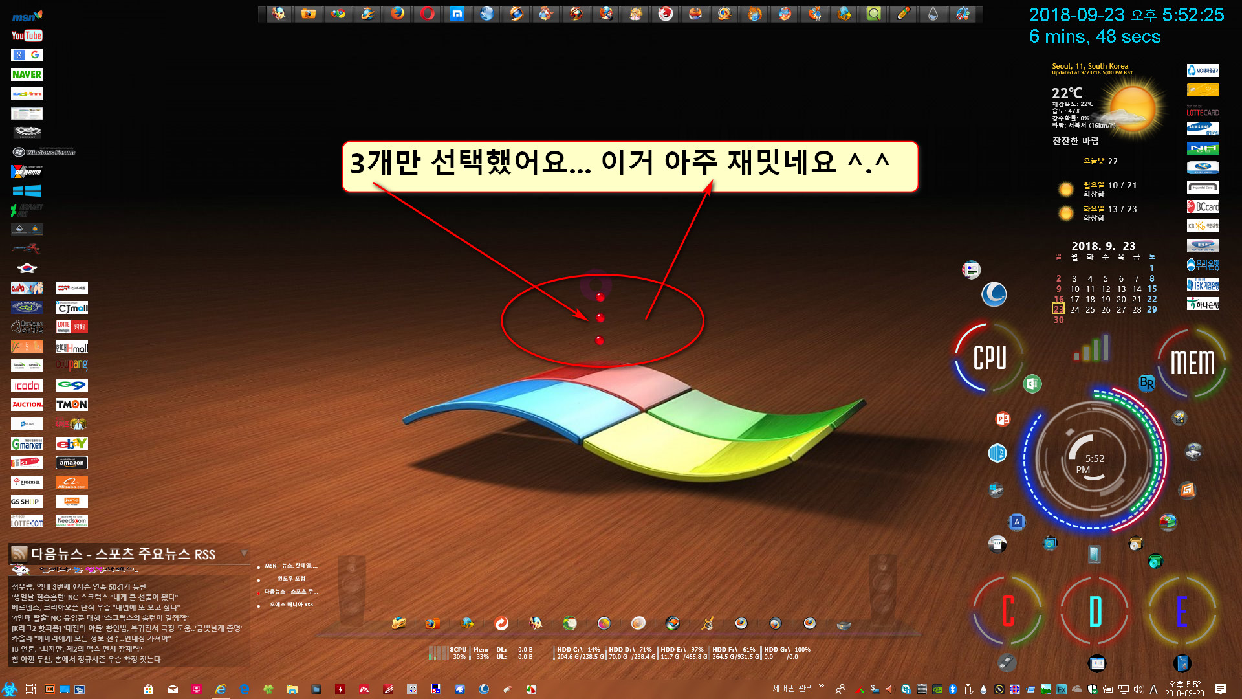
Task: Open the Windows Forum shortcut
Action: click(x=43, y=152)
